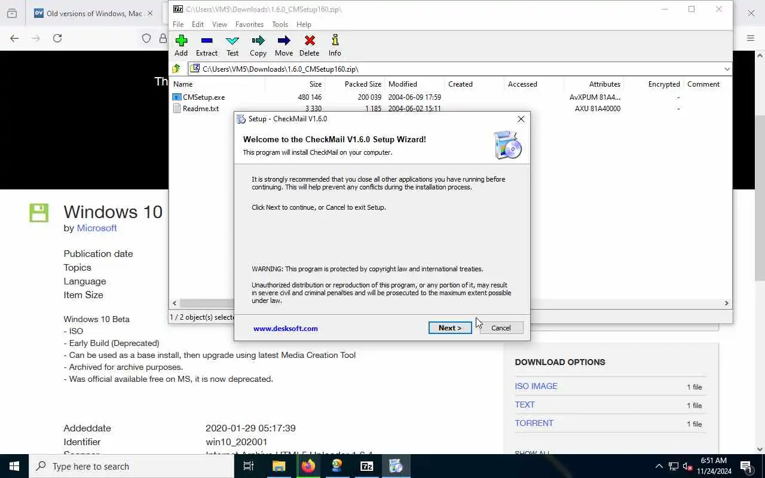765x478 pixels.
Task: Open the File menu in 7-Zip
Action: pos(178,24)
